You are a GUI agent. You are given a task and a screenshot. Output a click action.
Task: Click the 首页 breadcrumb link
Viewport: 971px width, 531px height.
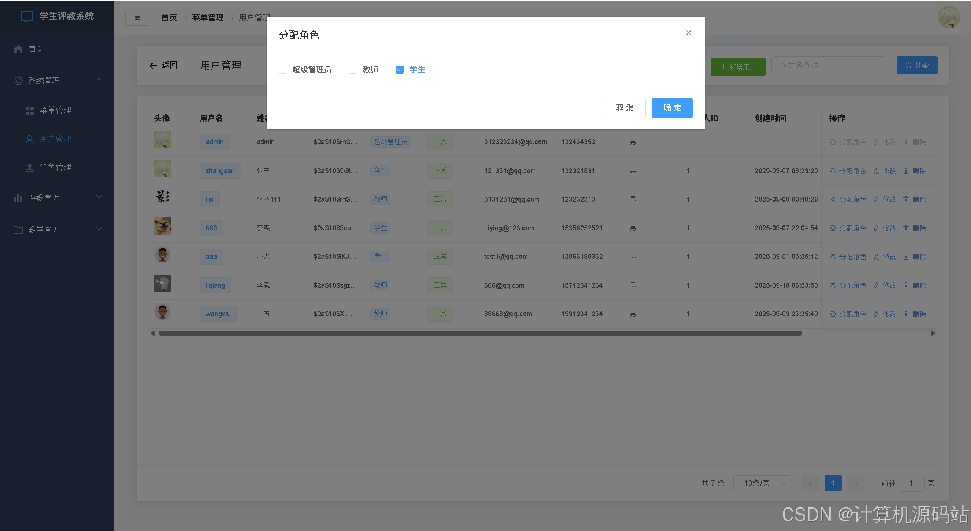pos(169,18)
